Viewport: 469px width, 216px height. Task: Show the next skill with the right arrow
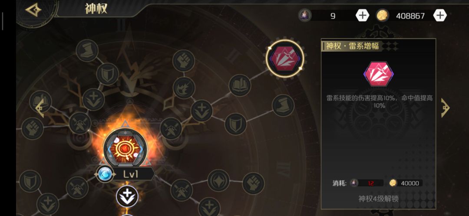tap(446, 108)
